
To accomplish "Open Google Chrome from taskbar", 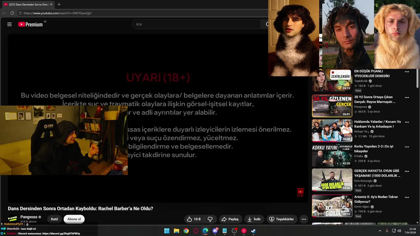I will [x=186, y=231].
